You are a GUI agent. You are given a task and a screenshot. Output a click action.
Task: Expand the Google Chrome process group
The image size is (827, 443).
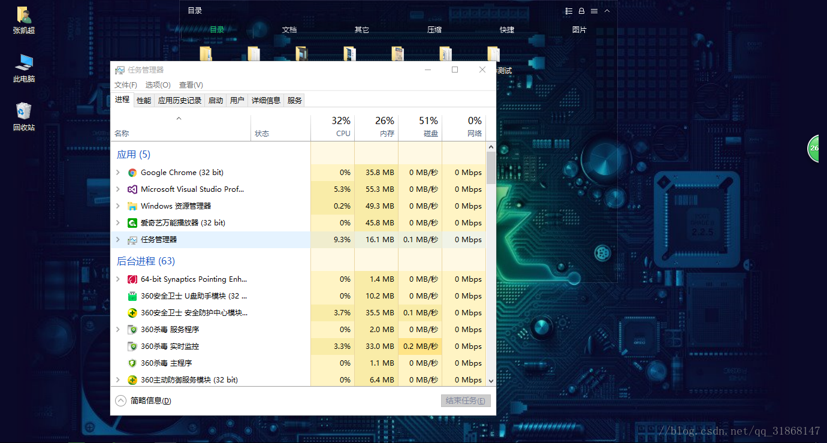(118, 173)
